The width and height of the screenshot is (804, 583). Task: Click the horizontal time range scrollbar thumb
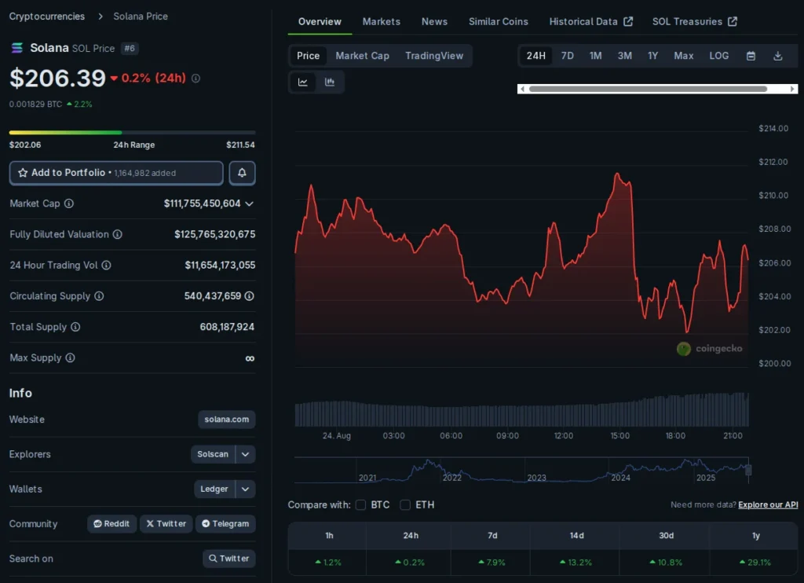click(648, 89)
